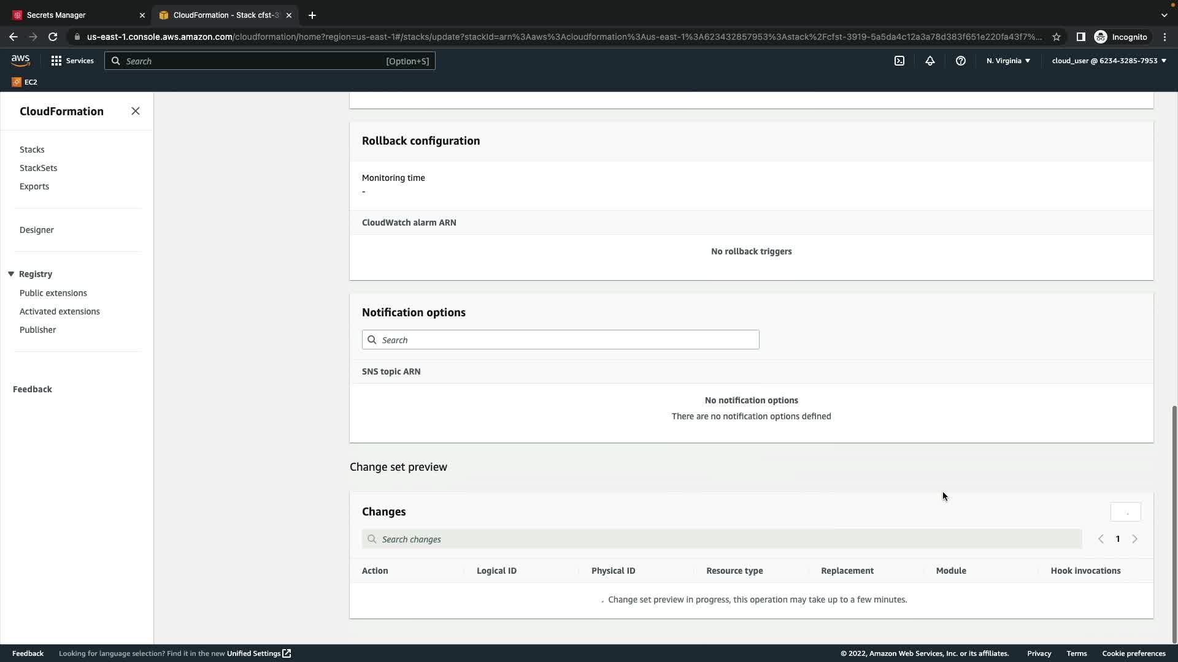Open the Unified Settings link

pyautogui.click(x=258, y=653)
